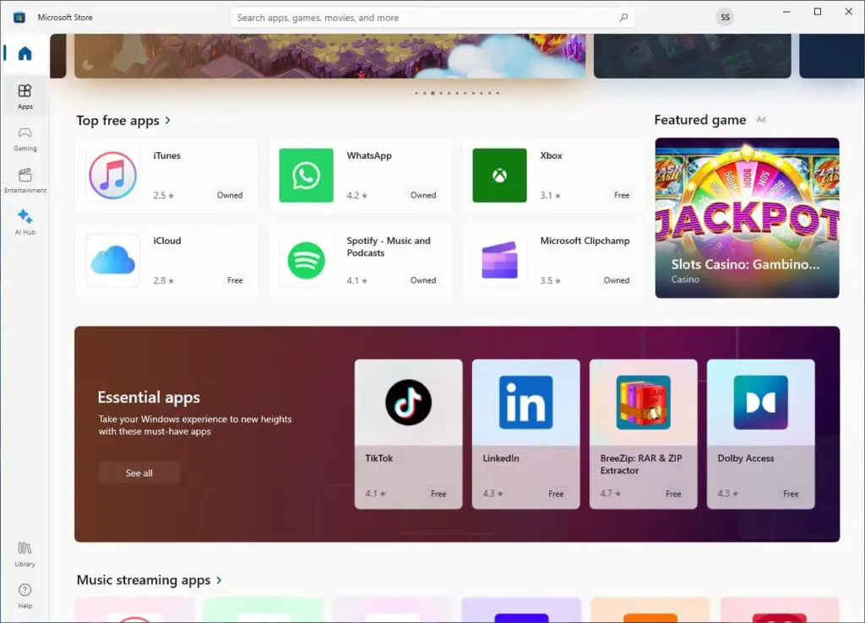Image resolution: width=865 pixels, height=623 pixels.
Task: Open your Library from the sidebar
Action: 24,555
